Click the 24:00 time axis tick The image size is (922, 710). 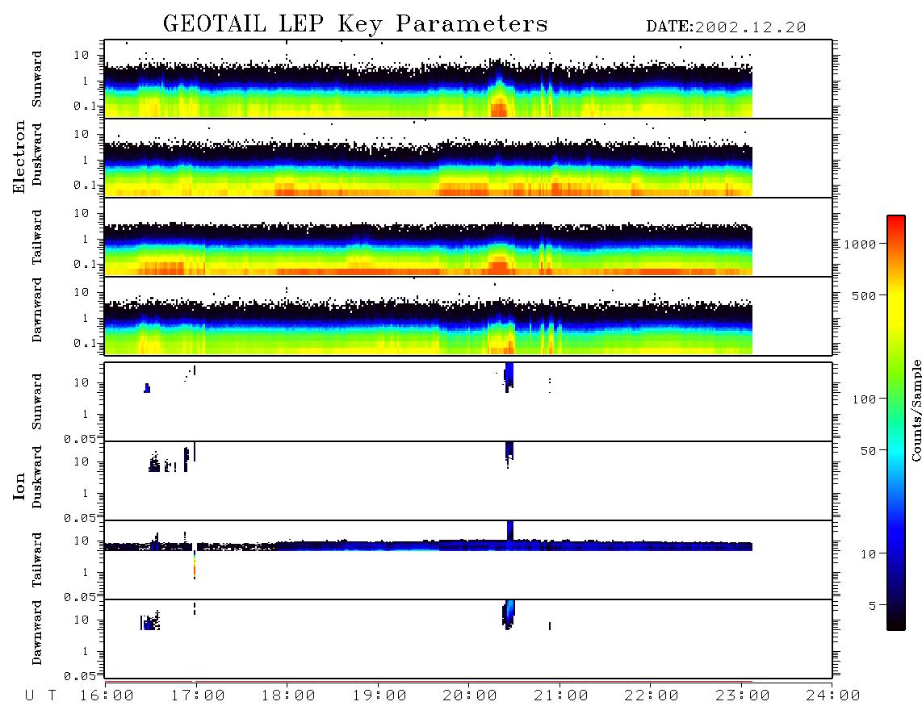832,695
